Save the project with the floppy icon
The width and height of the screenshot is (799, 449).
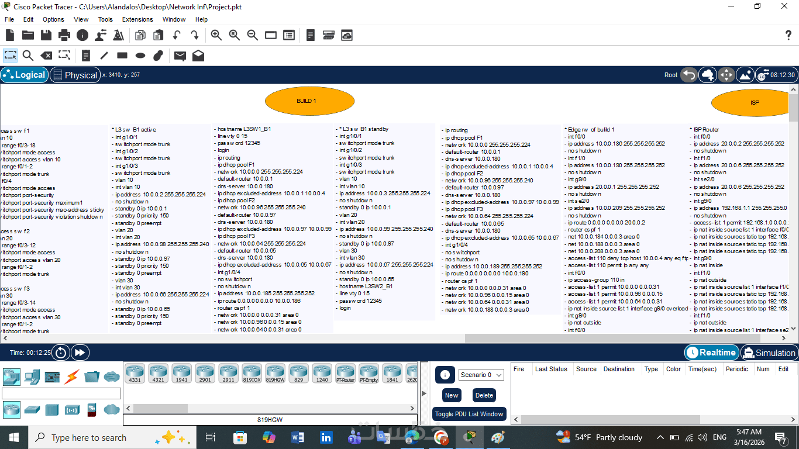click(x=46, y=35)
